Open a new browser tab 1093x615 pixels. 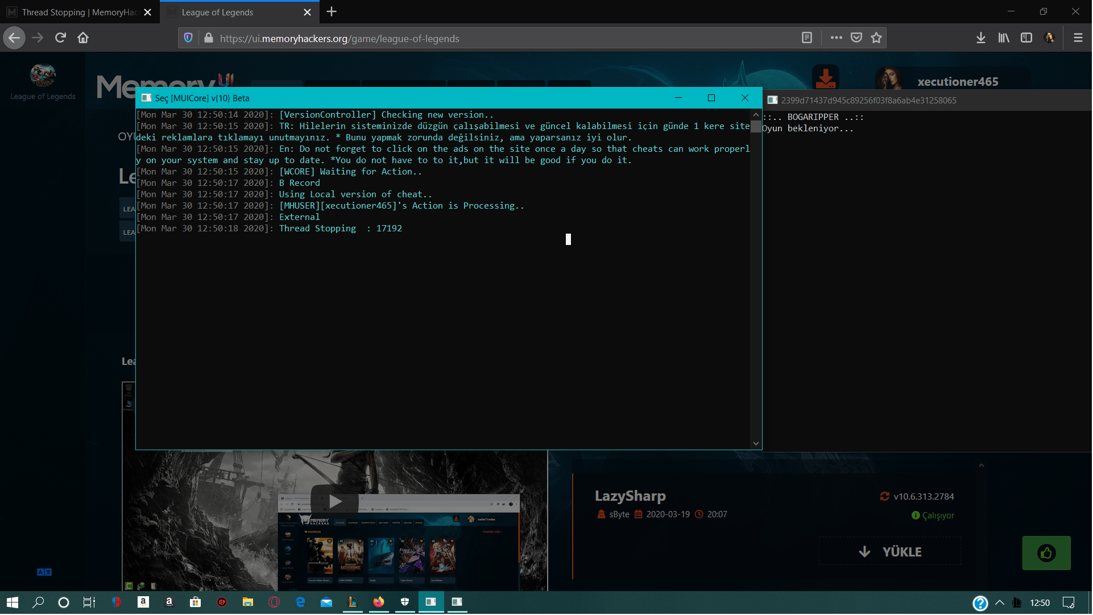click(x=332, y=12)
